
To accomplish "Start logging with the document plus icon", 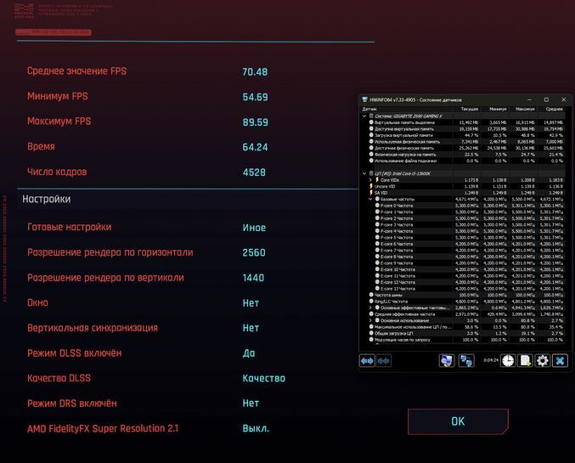I will tap(525, 360).
